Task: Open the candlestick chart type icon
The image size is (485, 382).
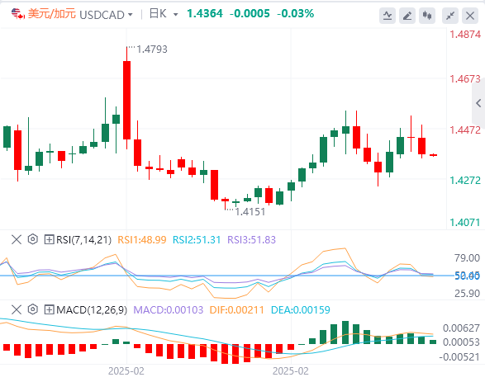Action: click(427, 16)
